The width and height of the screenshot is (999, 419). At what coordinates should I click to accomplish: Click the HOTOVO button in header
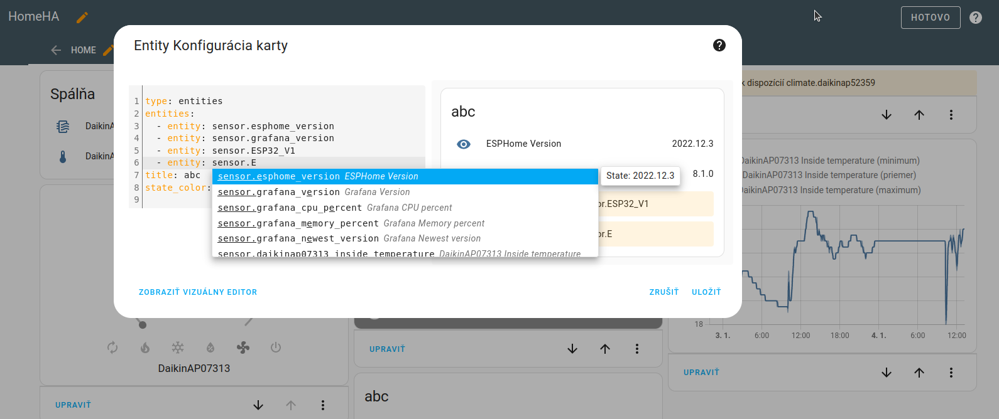pos(931,18)
